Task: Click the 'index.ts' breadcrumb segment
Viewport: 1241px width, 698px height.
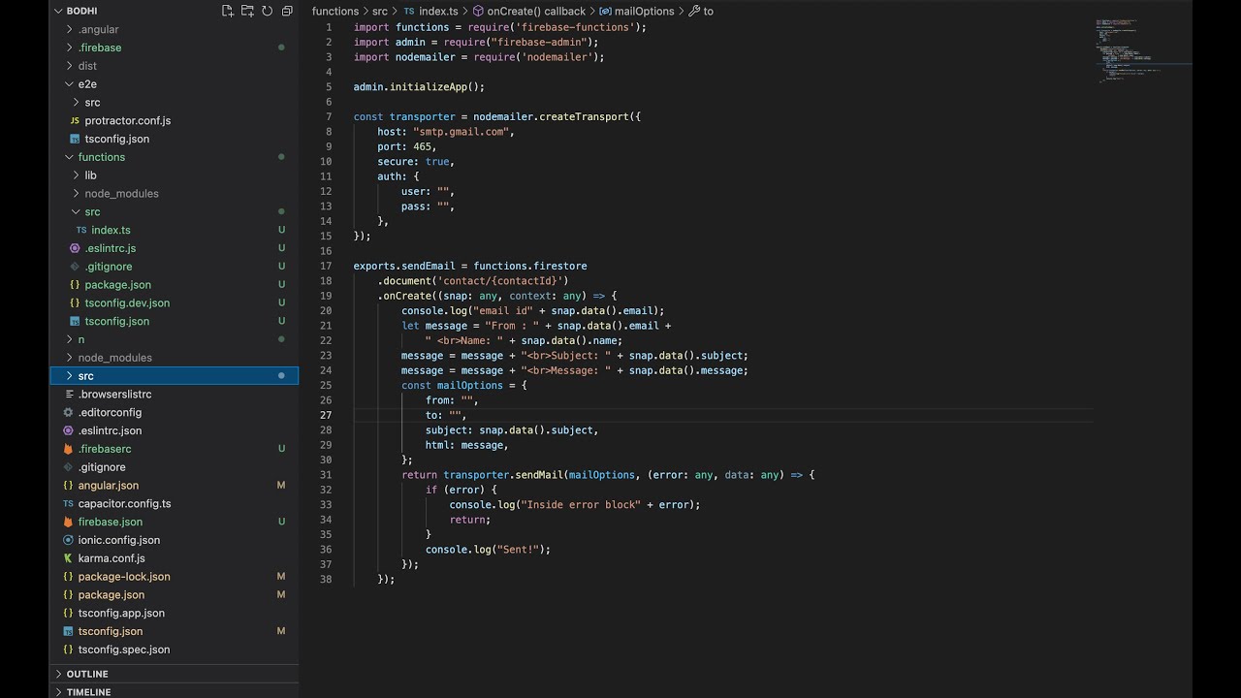Action: pyautogui.click(x=438, y=12)
